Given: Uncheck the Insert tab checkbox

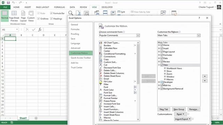Looking at the screenshot, I should (x=162, y=48).
